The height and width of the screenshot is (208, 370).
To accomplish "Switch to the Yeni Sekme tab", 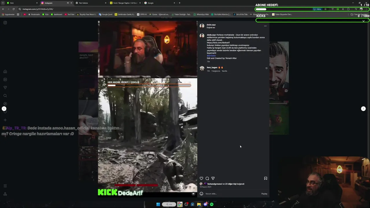I will tap(91, 3).
